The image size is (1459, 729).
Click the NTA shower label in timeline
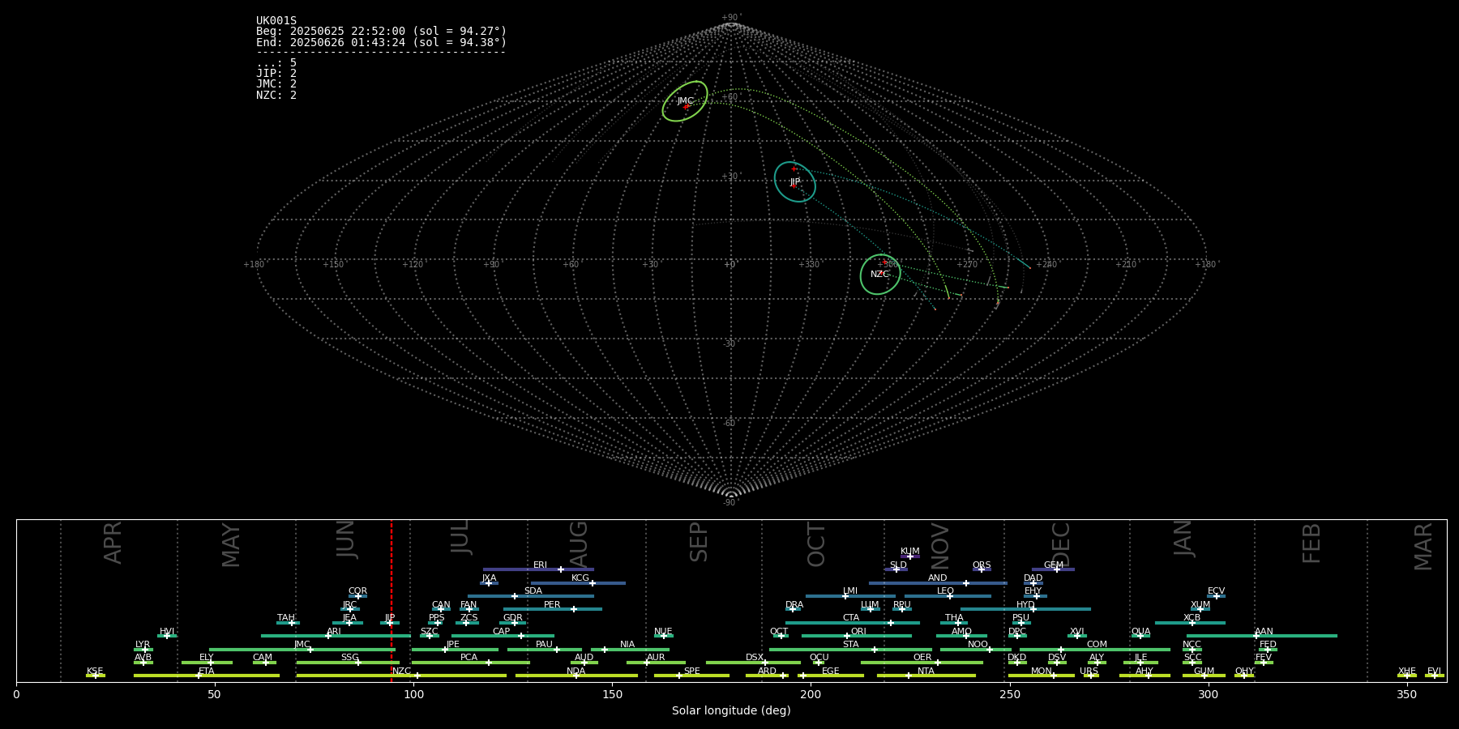(x=926, y=671)
